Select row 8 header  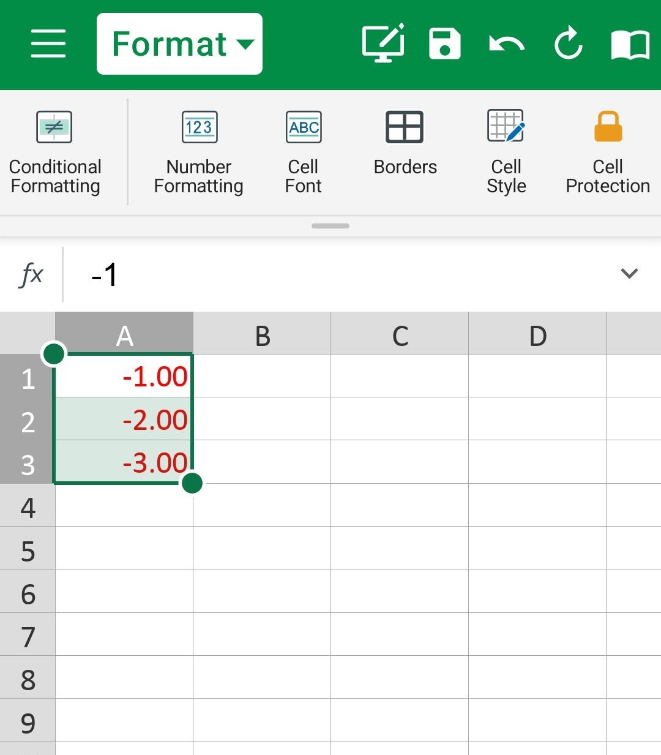pyautogui.click(x=28, y=677)
